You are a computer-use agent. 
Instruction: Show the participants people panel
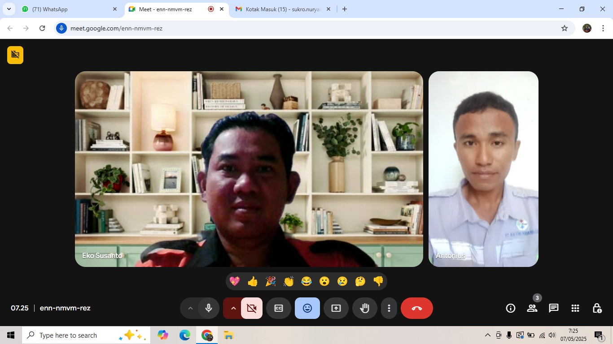point(532,308)
